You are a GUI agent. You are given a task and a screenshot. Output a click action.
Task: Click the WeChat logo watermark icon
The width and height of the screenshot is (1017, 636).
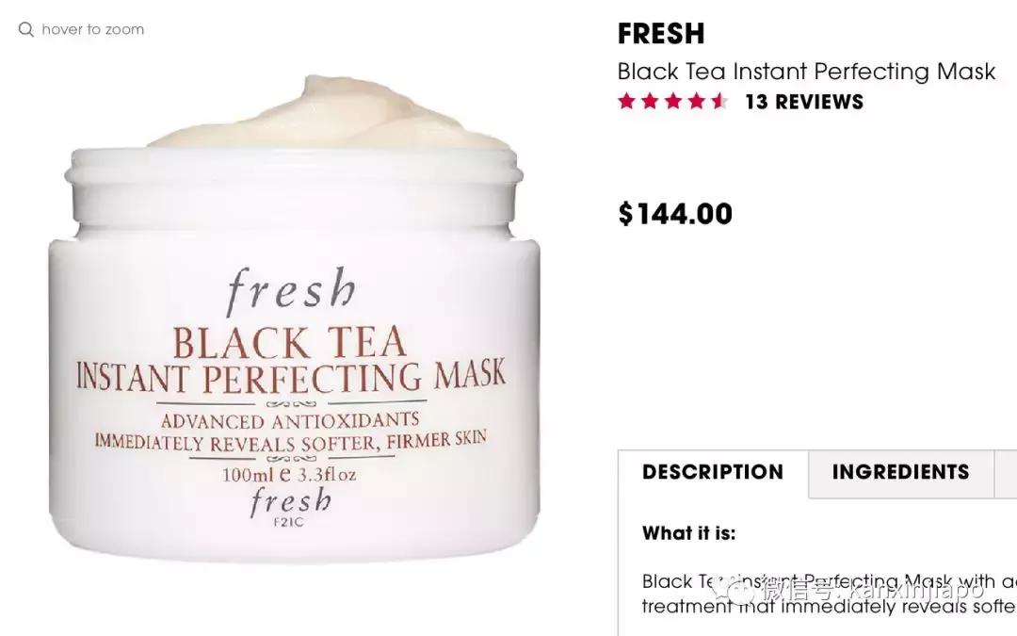(x=733, y=589)
